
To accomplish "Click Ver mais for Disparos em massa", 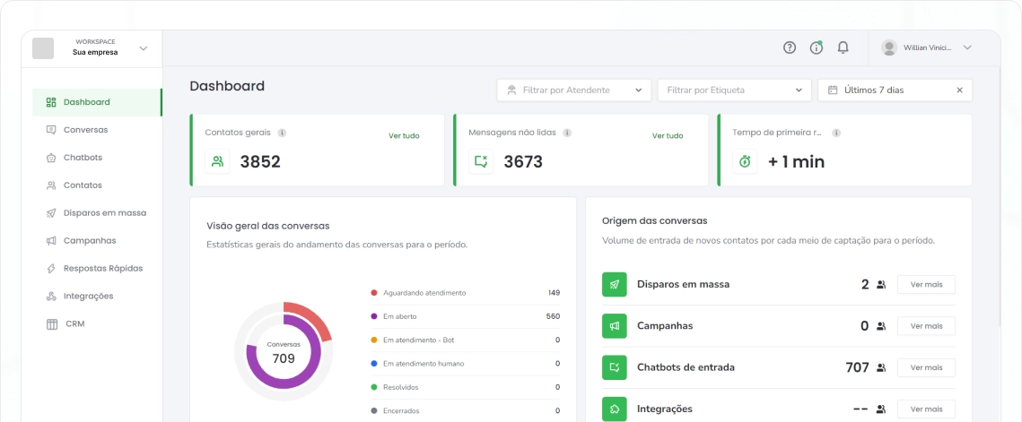I will coord(926,284).
